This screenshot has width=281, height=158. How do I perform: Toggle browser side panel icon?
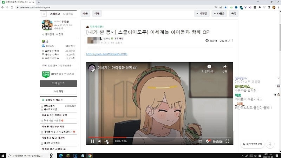tap(269, 7)
